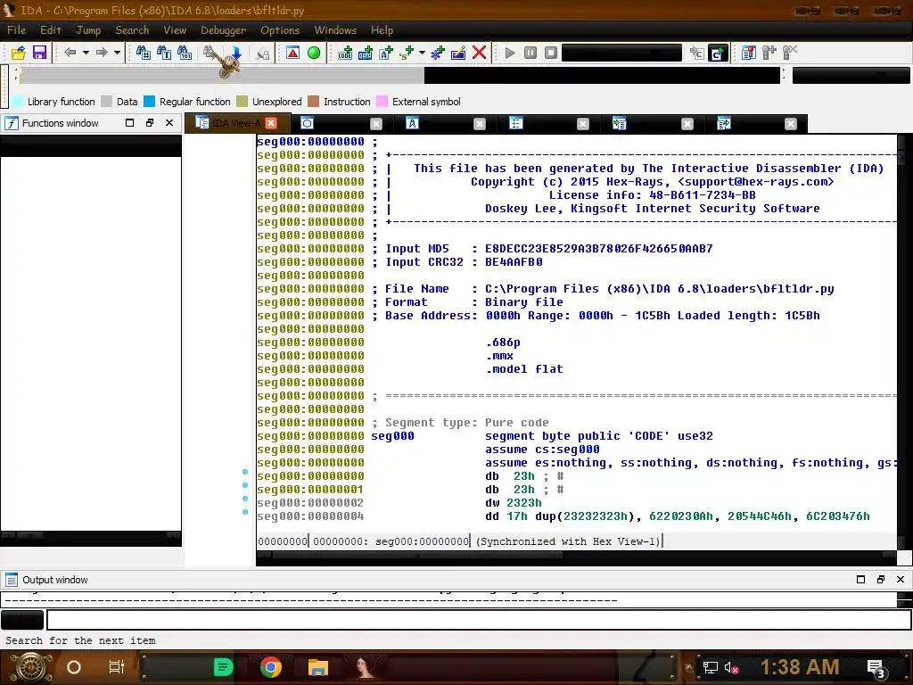Click the remove tracing X icon
This screenshot has width=913, height=685.
(x=790, y=53)
